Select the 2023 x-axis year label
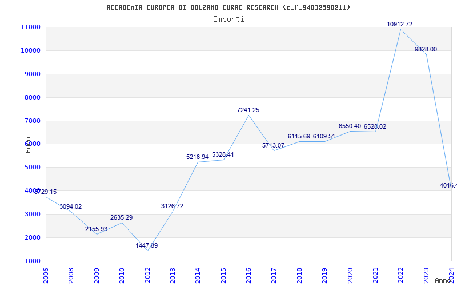The height and width of the screenshot is (286, 457). click(x=426, y=275)
